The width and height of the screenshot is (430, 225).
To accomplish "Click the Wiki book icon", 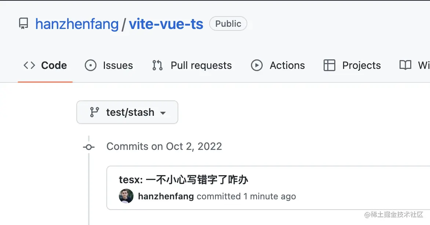I will (405, 66).
